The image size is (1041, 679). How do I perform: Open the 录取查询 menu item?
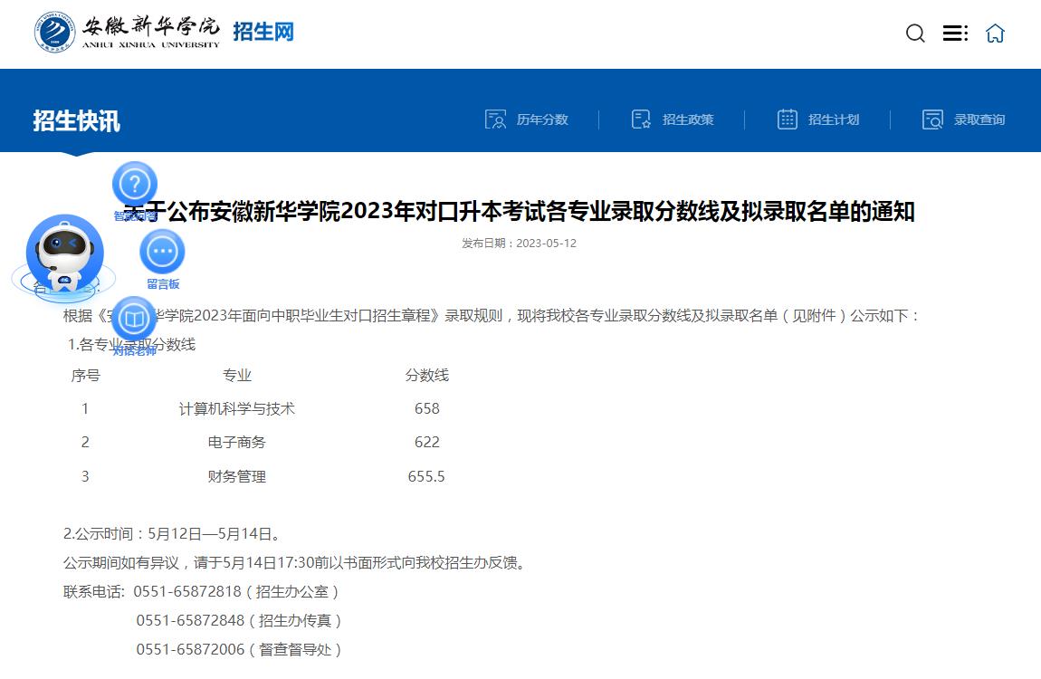(979, 120)
